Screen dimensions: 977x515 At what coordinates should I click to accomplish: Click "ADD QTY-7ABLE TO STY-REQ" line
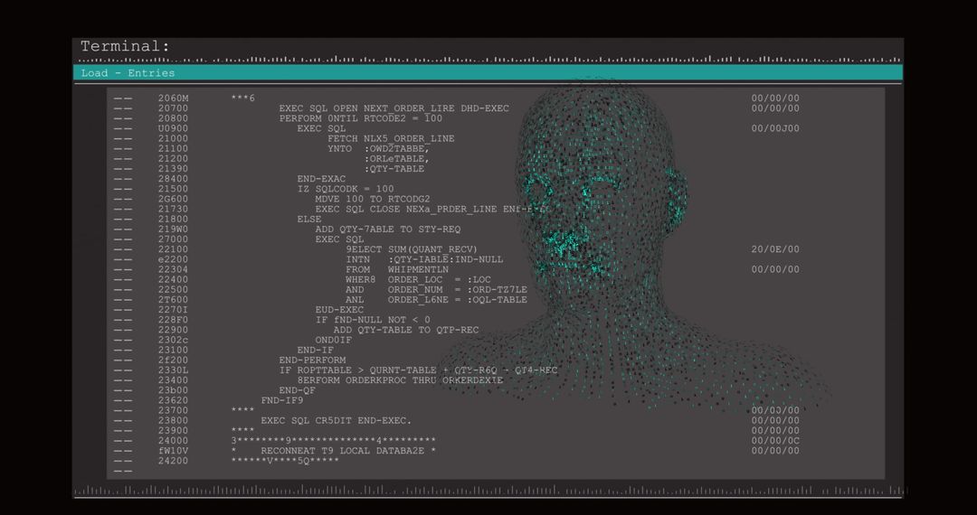tap(387, 229)
